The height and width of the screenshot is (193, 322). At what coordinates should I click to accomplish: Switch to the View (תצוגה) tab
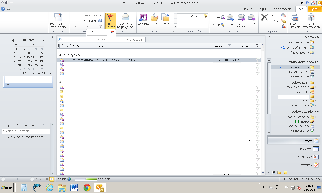point(248,9)
